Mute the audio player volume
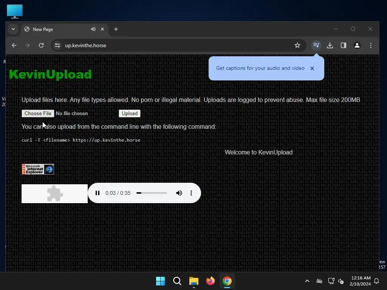This screenshot has width=387, height=290. 179,193
